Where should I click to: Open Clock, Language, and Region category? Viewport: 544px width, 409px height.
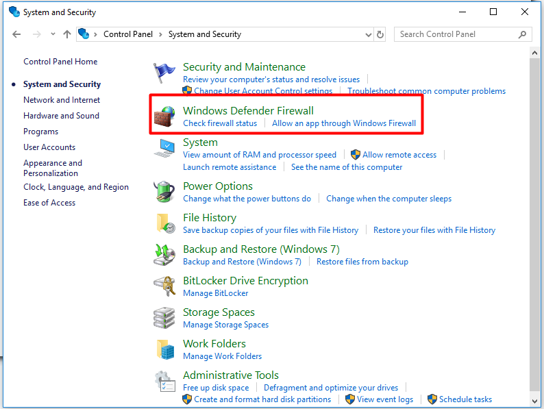click(76, 187)
